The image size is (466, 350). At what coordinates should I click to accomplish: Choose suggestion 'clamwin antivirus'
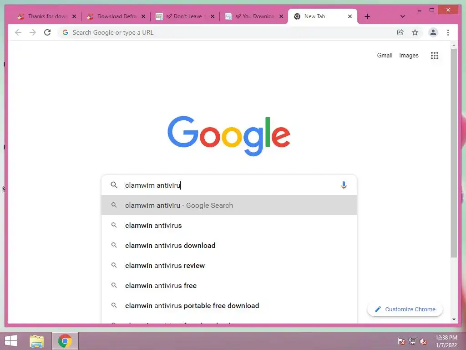(x=229, y=225)
